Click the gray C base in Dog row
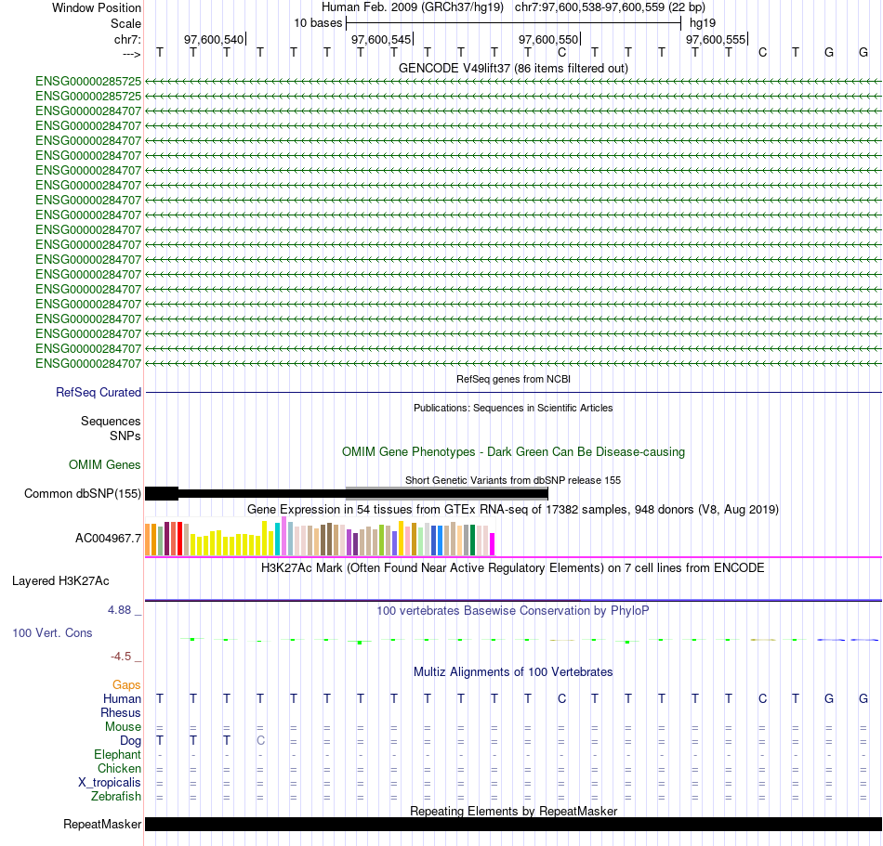This screenshot has height=846, width=883. pyautogui.click(x=260, y=741)
